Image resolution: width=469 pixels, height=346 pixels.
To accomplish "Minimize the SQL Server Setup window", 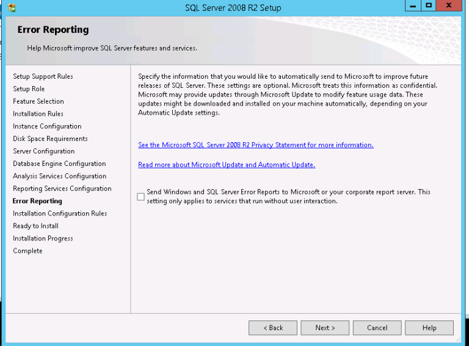I will (413, 5).
